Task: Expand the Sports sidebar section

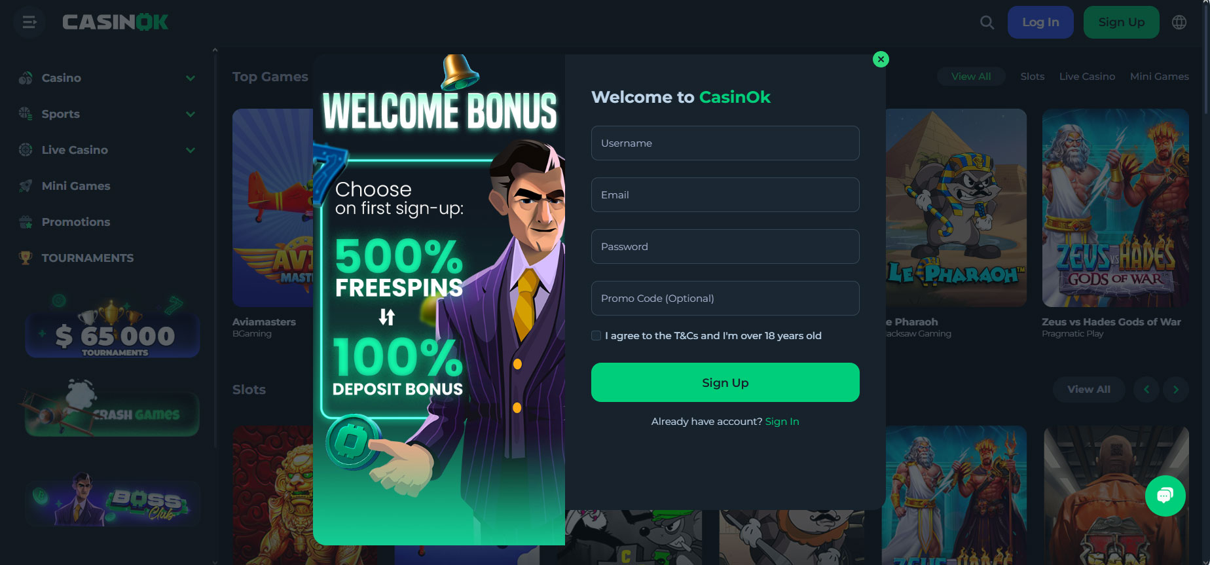Action: tap(190, 114)
